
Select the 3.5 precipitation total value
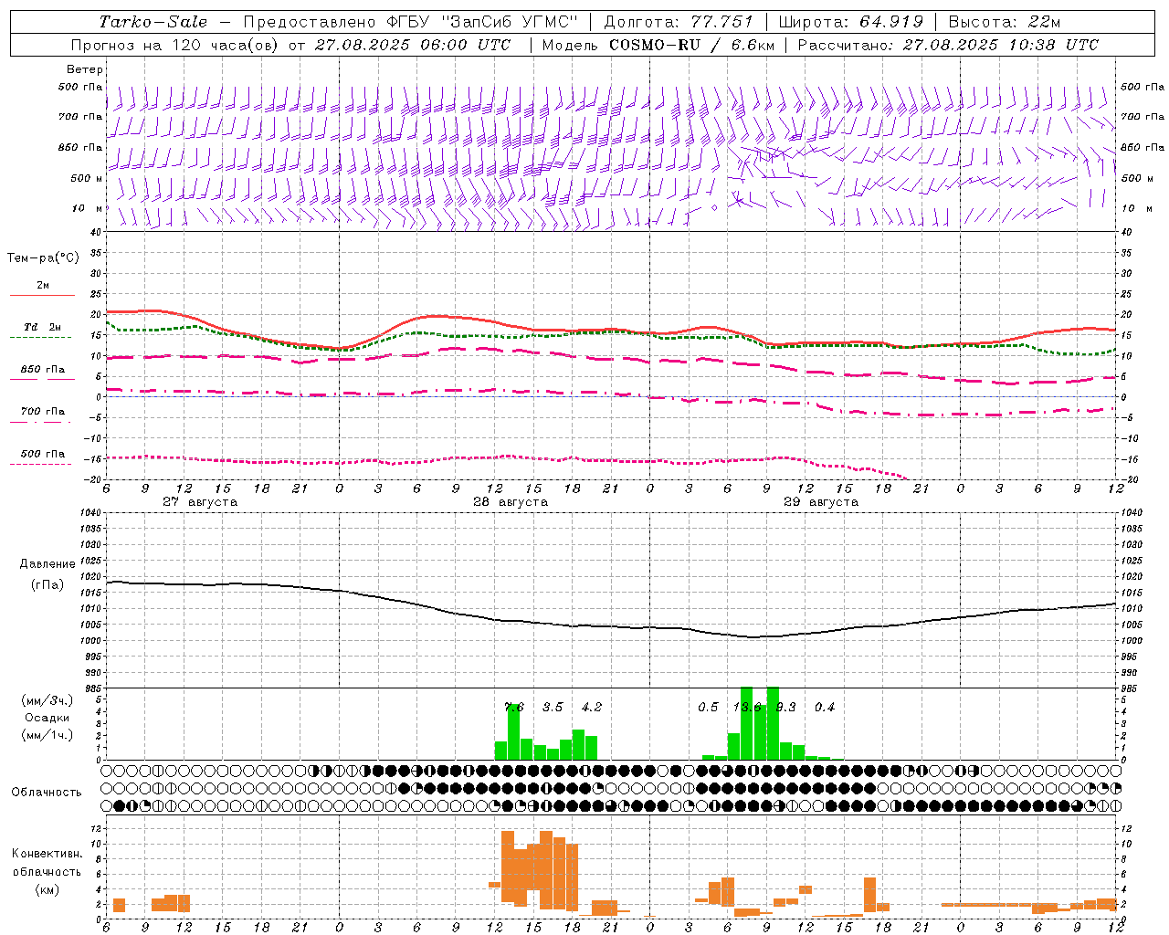pyautogui.click(x=553, y=707)
